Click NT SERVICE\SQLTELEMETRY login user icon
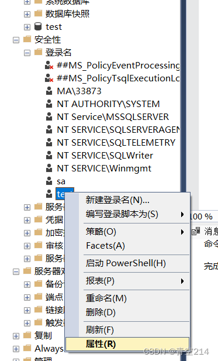This screenshot has width=218, height=361. click(x=49, y=143)
